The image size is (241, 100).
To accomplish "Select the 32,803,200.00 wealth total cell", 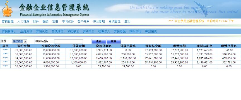I will click(x=153, y=50).
